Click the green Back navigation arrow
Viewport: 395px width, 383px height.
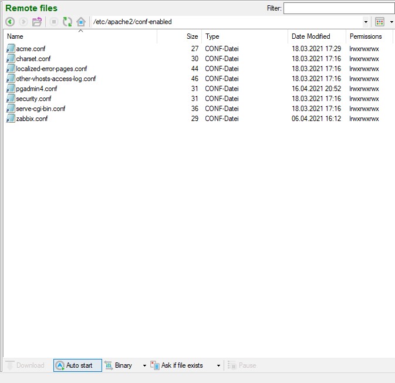pos(10,22)
